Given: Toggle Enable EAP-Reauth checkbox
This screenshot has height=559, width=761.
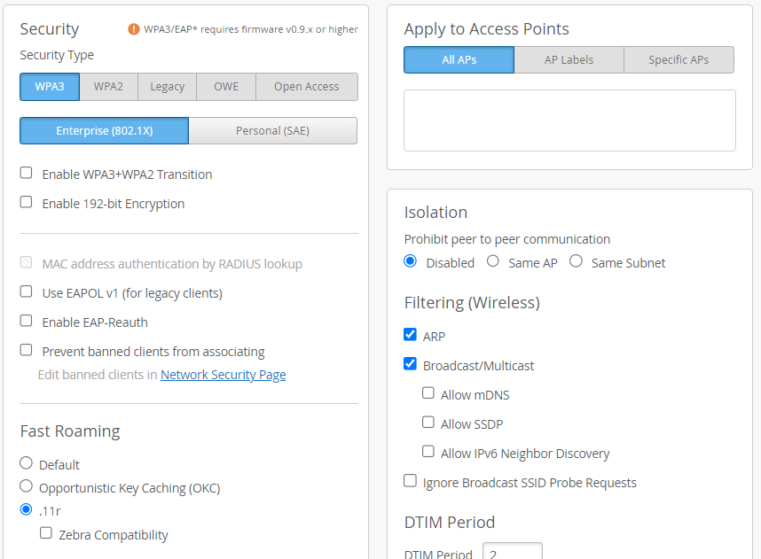Looking at the screenshot, I should (x=27, y=321).
